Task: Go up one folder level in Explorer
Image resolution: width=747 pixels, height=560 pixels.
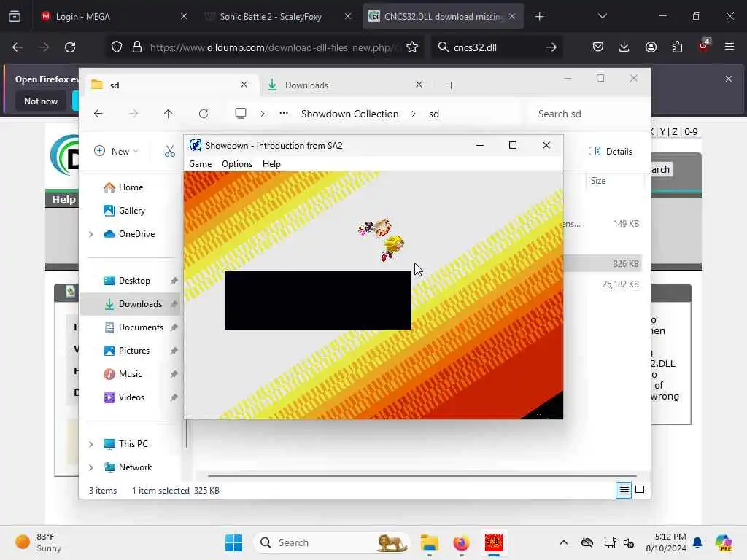Action: coord(169,114)
